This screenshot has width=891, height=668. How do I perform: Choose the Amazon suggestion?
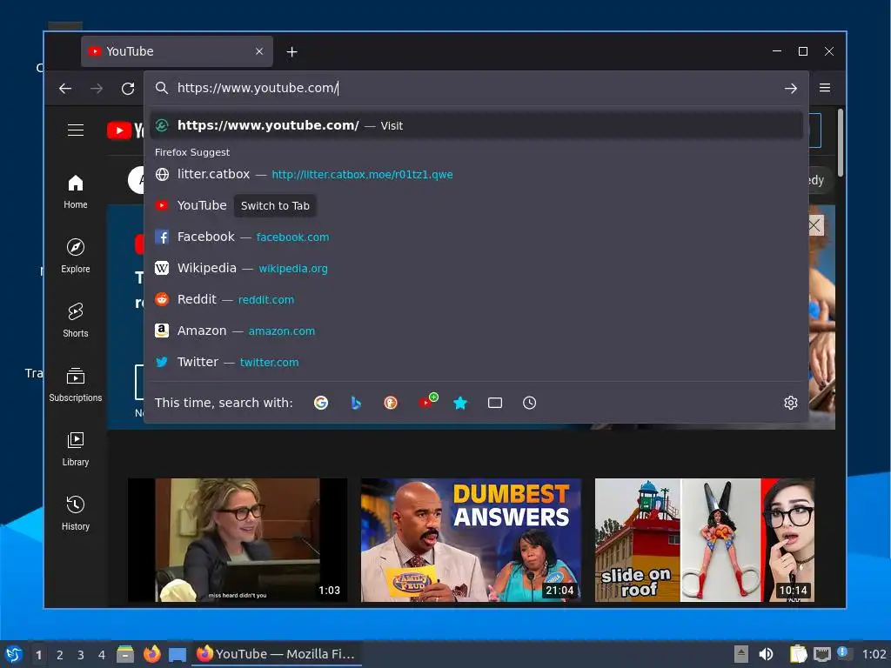point(476,331)
